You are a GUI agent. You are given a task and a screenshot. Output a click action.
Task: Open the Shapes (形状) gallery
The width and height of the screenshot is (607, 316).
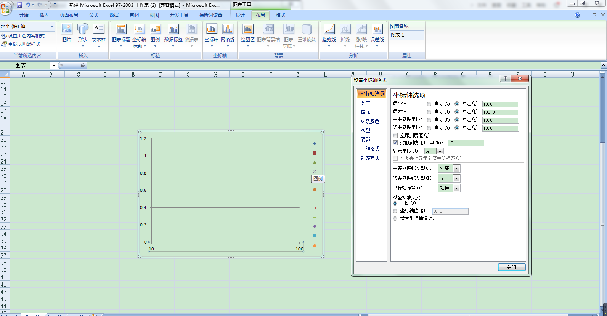pos(83,34)
